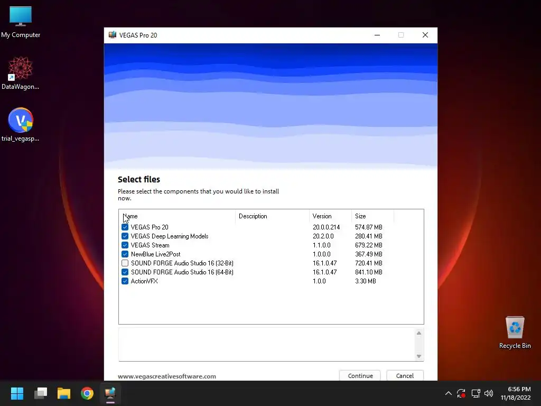Image resolution: width=541 pixels, height=406 pixels.
Task: Close the VEGAS Pro 20 installer window
Action: pyautogui.click(x=425, y=35)
